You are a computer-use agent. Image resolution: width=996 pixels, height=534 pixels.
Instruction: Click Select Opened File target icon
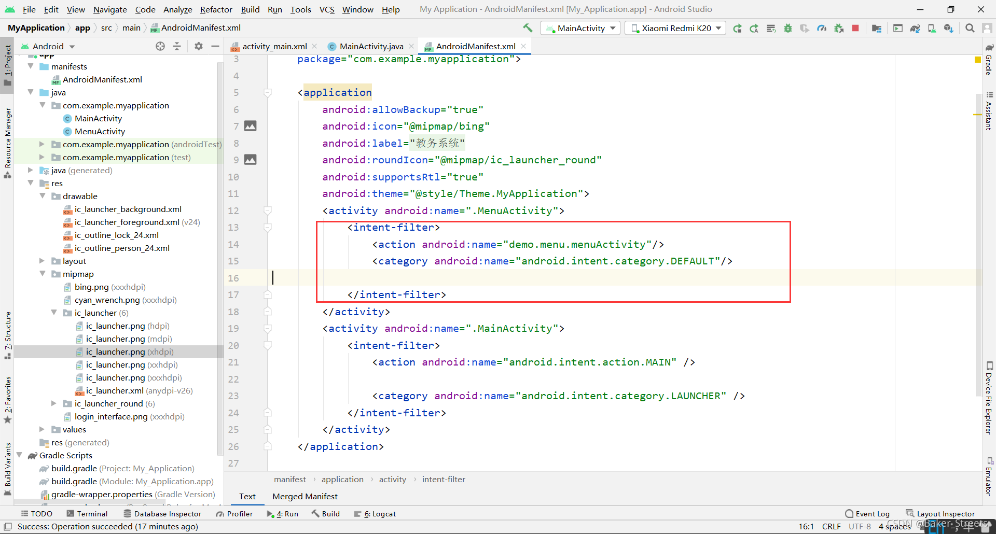(160, 46)
